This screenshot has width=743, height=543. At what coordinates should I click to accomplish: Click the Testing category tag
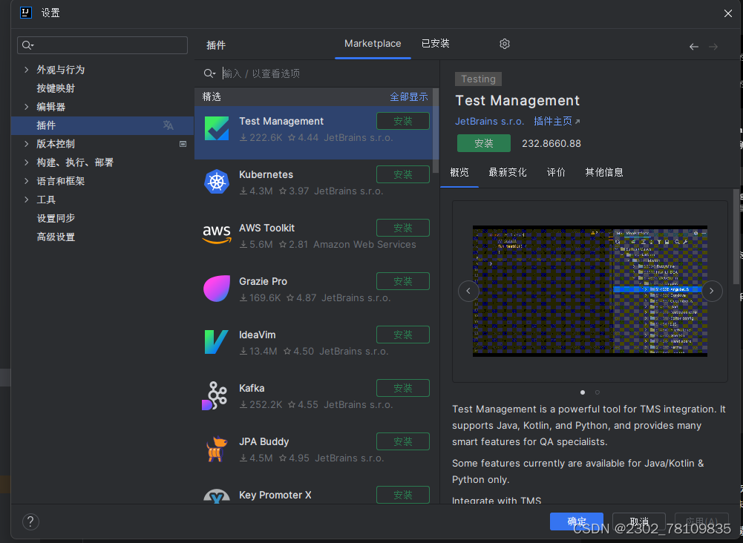(x=478, y=79)
